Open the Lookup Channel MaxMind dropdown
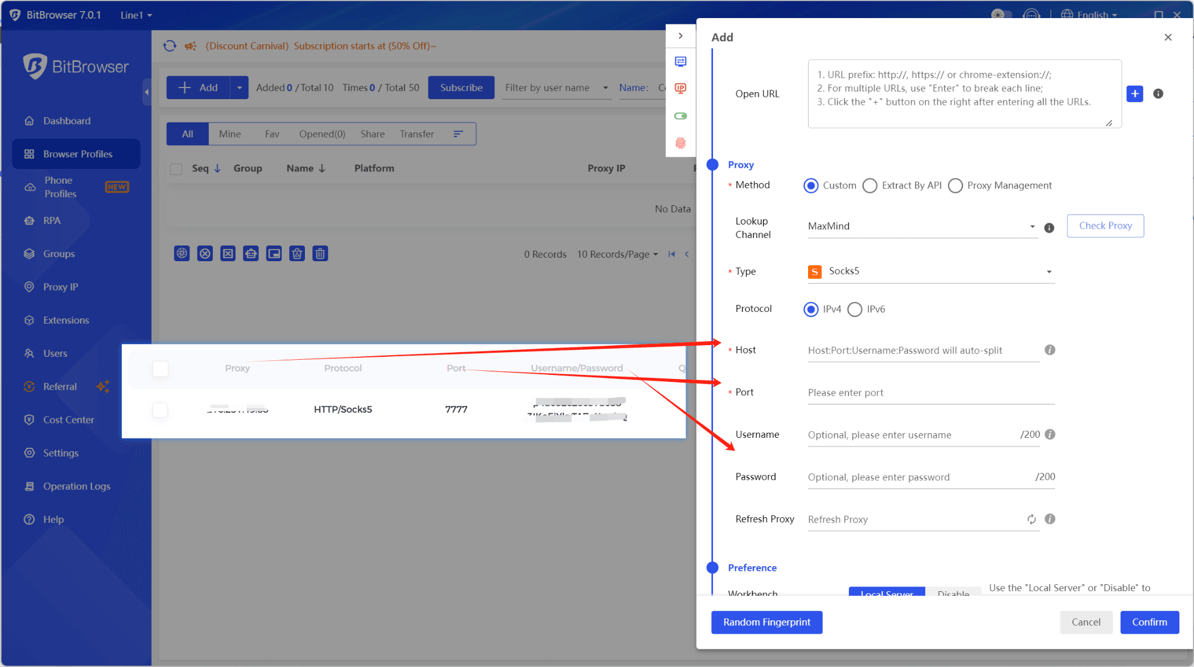This screenshot has height=667, width=1194. click(x=922, y=226)
